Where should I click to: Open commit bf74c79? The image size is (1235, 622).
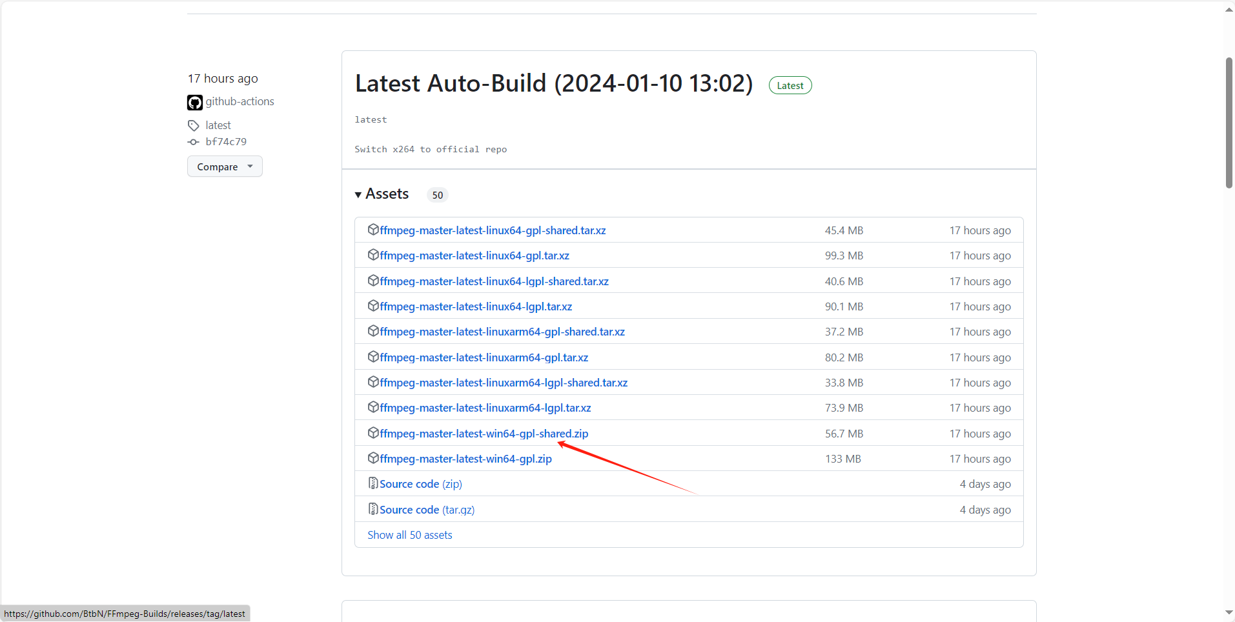[x=226, y=142]
